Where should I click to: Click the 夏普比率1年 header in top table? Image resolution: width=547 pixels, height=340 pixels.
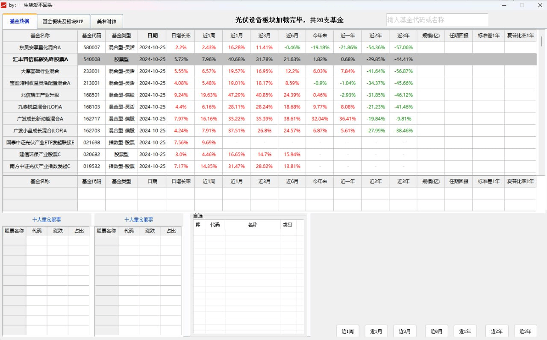click(521, 36)
